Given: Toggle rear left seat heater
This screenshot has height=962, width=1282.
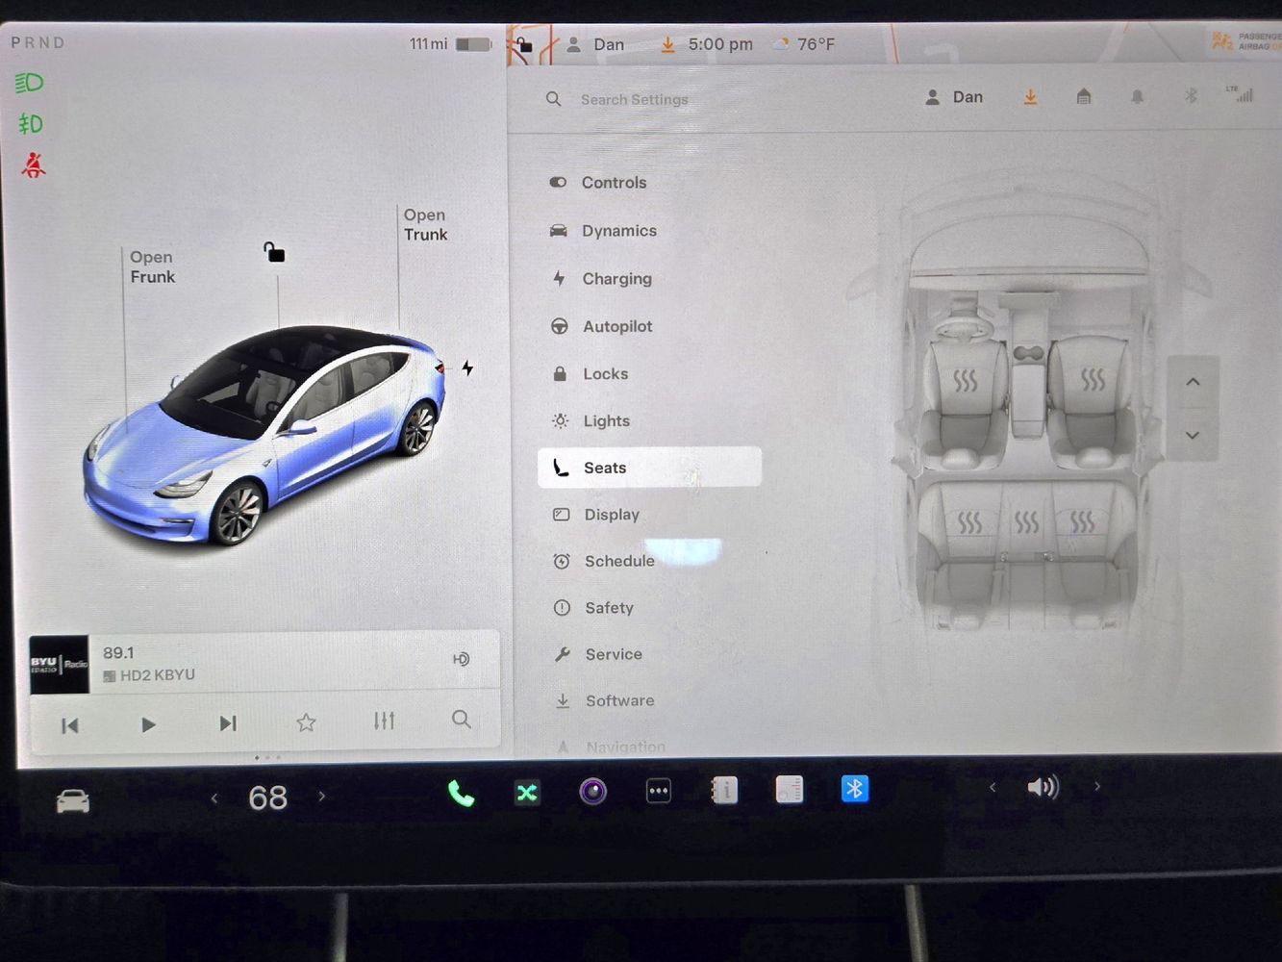Looking at the screenshot, I should click(969, 522).
